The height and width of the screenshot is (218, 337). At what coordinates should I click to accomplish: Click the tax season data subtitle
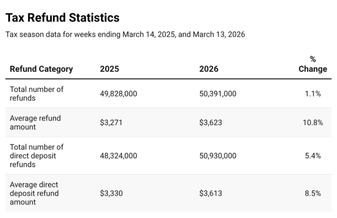tap(125, 34)
